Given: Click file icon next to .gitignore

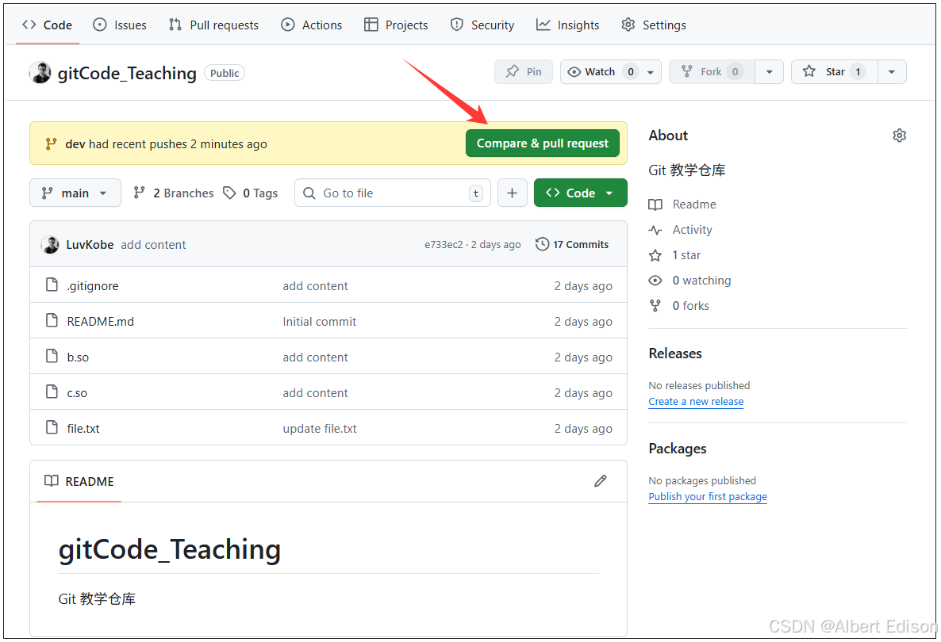Looking at the screenshot, I should pyautogui.click(x=52, y=285).
